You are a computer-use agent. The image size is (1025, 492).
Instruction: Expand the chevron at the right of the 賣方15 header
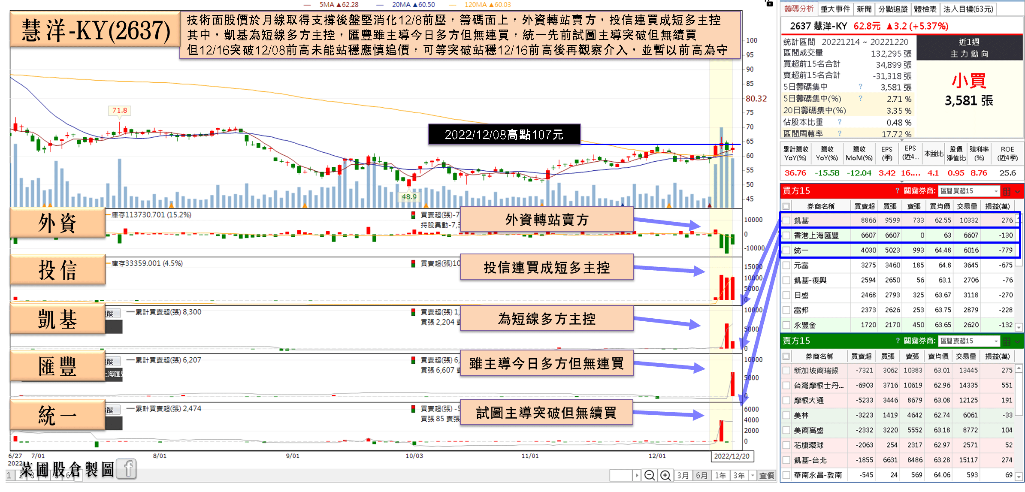tap(1018, 342)
